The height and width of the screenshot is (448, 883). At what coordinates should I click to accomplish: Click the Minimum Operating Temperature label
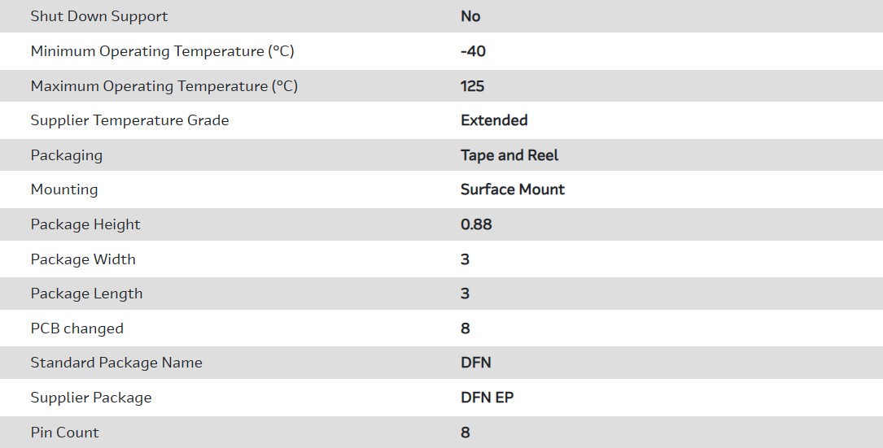click(162, 51)
